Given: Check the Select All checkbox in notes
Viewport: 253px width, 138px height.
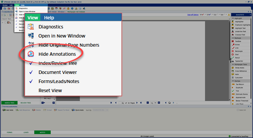Looking at the screenshot, I should (x=238, y=110).
